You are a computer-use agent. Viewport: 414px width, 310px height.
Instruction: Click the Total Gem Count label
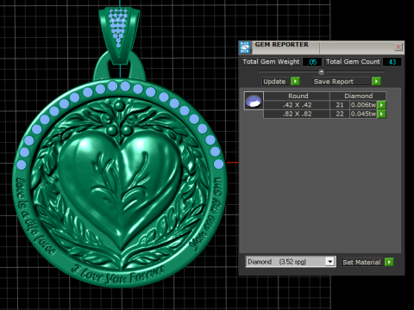coord(353,62)
